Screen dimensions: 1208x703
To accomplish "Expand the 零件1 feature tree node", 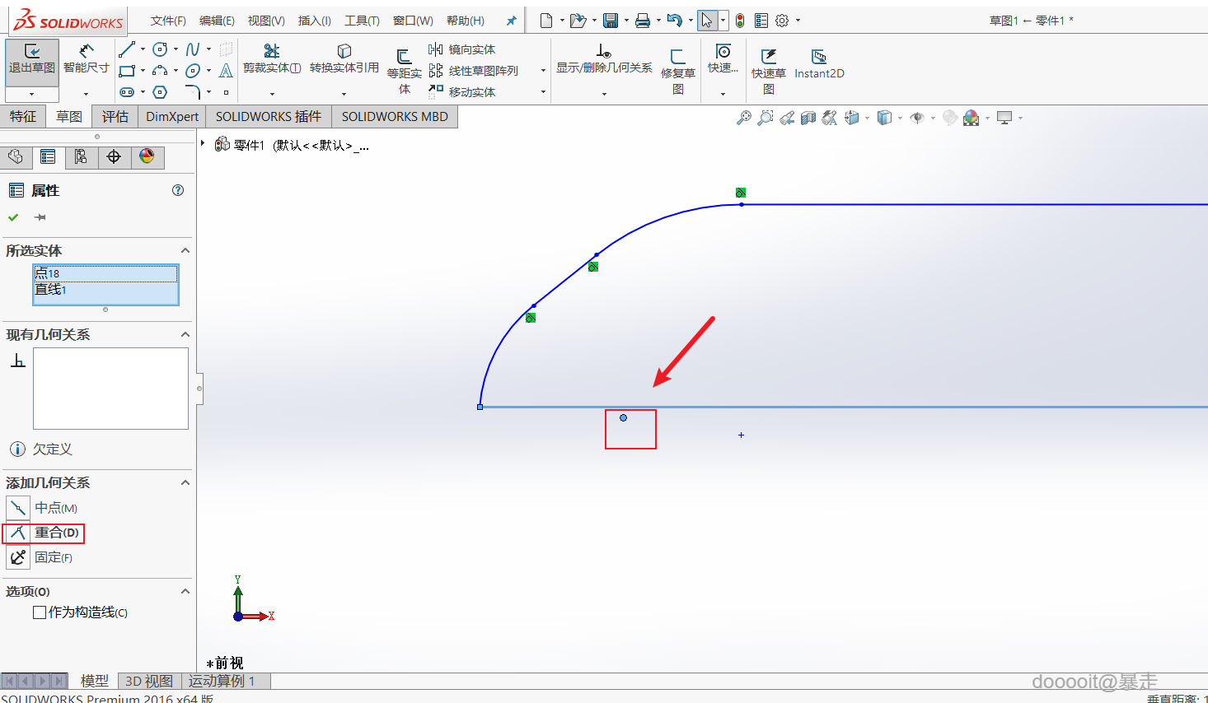I will [x=203, y=143].
